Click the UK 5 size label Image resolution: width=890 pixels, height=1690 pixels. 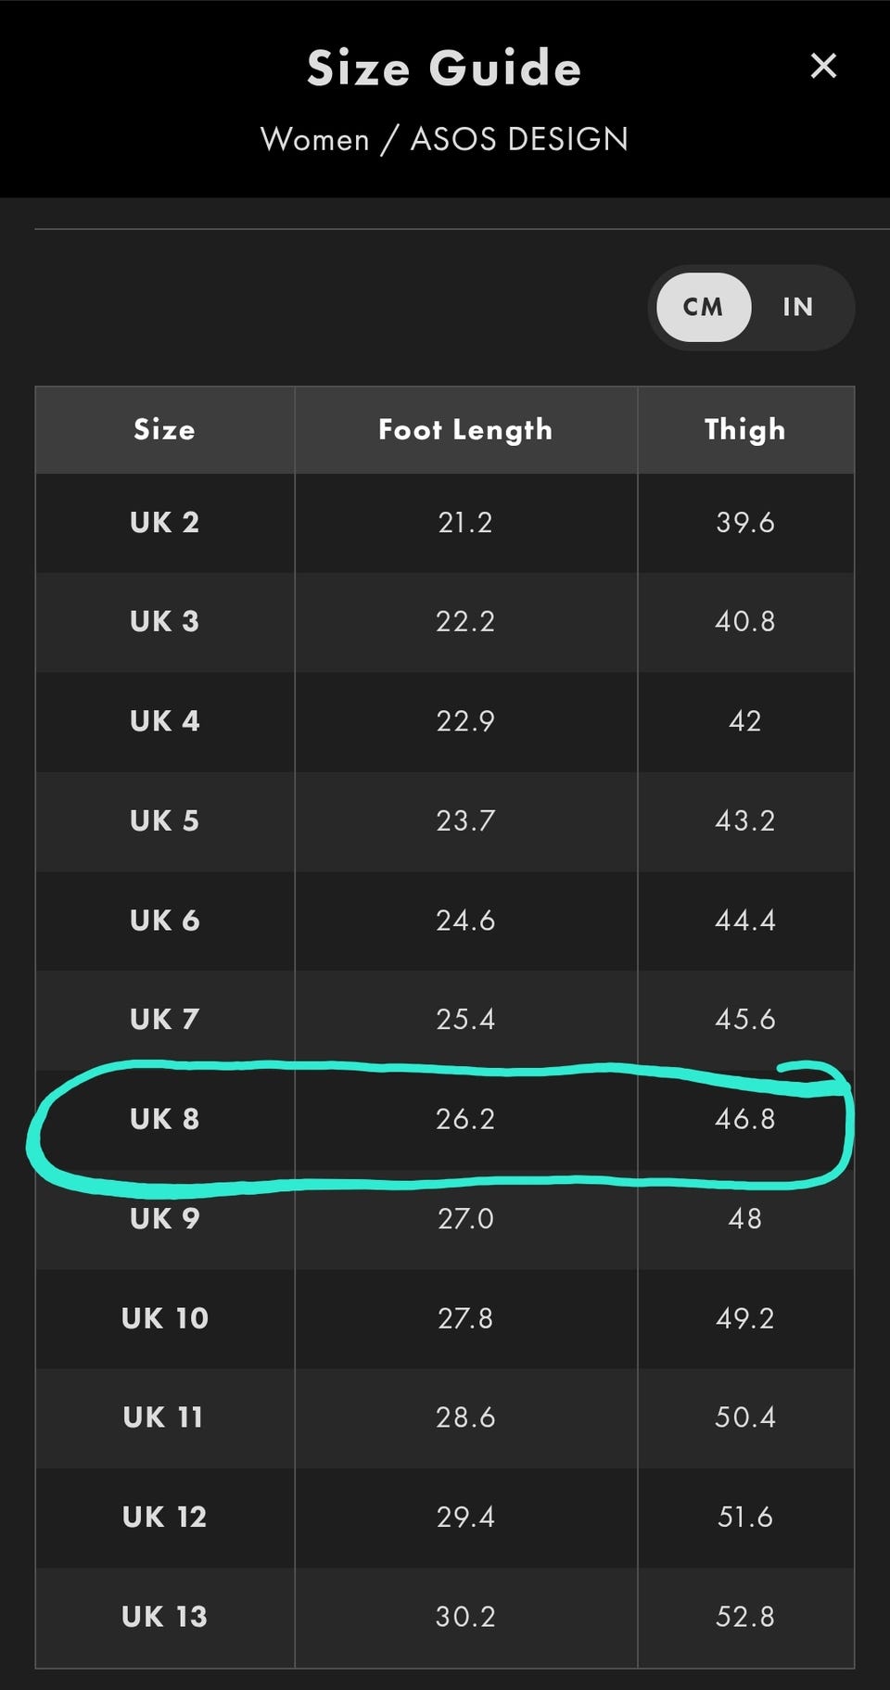point(165,821)
